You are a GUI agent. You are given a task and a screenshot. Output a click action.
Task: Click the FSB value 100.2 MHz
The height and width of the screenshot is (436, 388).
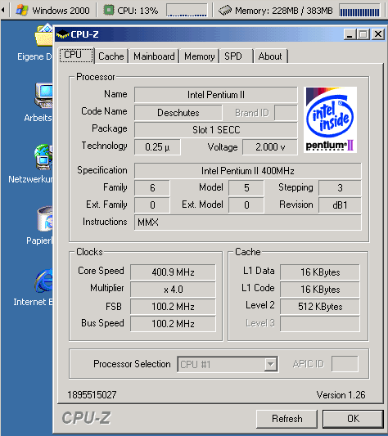pyautogui.click(x=173, y=307)
